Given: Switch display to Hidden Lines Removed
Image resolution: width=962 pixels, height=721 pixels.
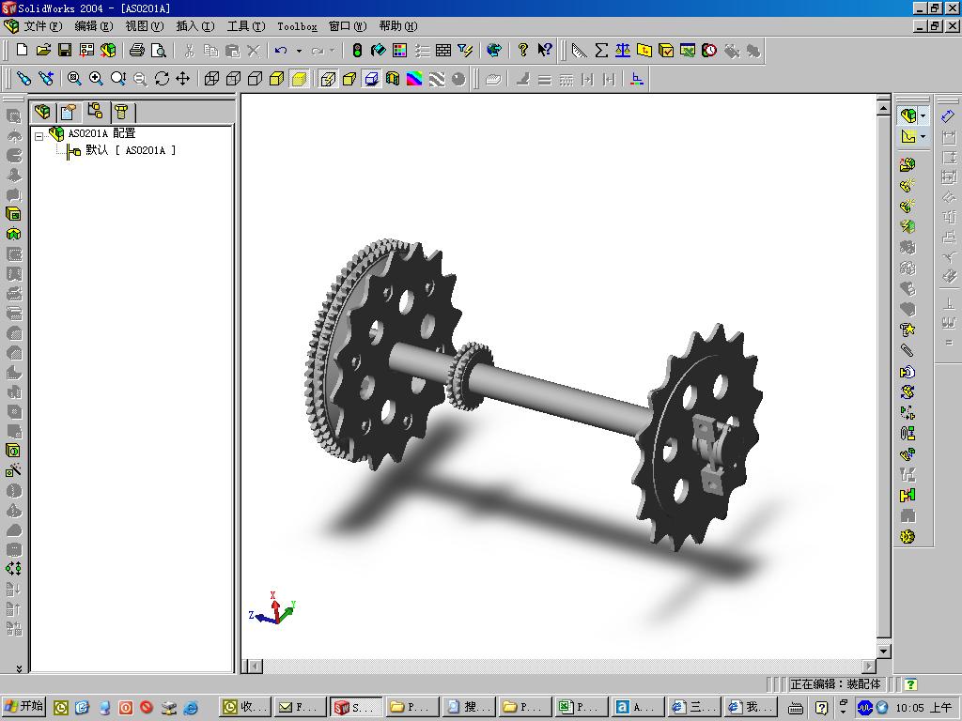Looking at the screenshot, I should coord(255,79).
